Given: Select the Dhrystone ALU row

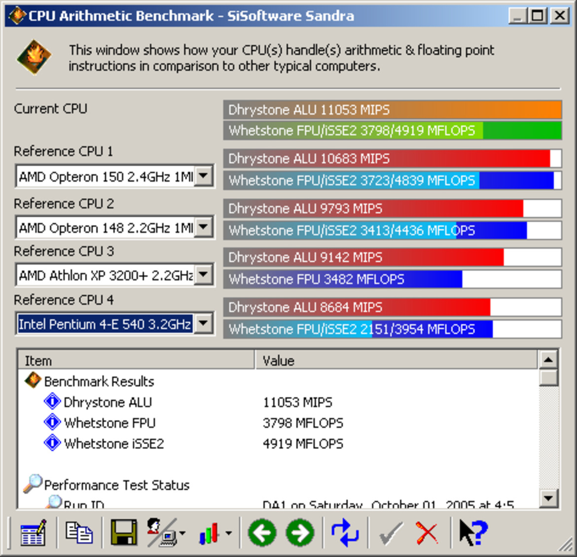Looking at the screenshot, I should pyautogui.click(x=278, y=402).
